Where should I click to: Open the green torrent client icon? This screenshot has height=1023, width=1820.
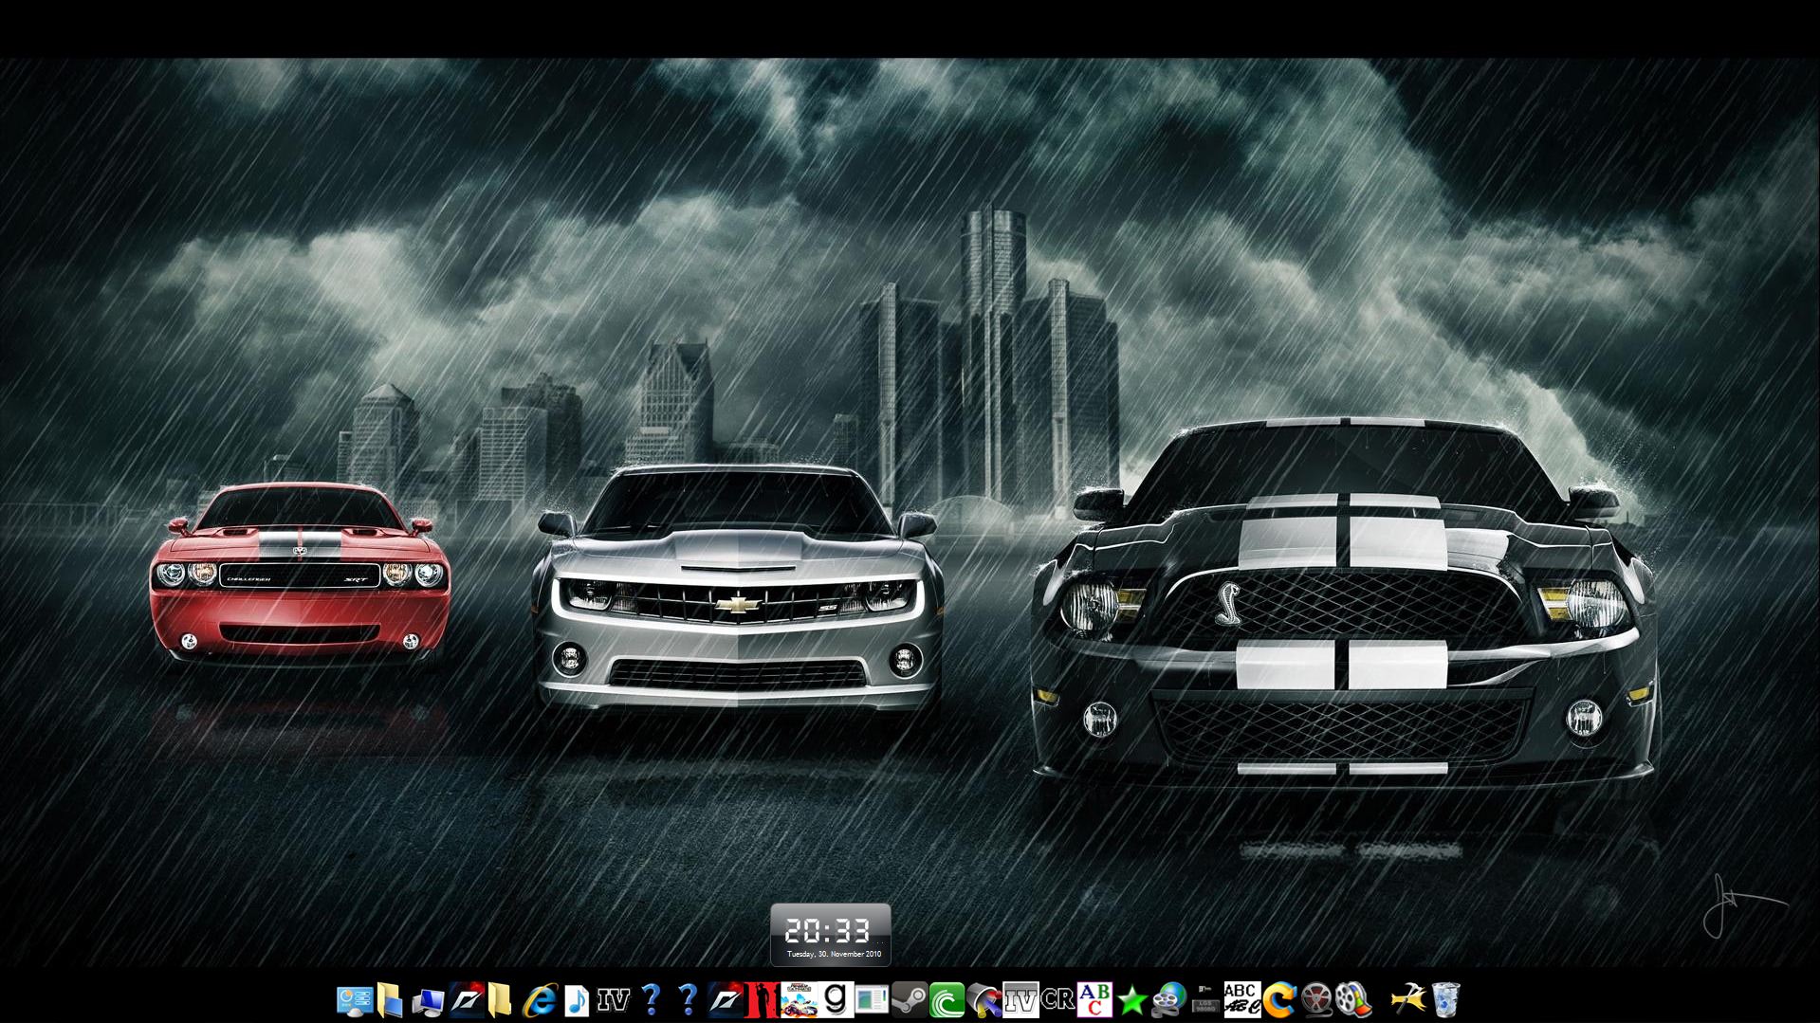click(x=947, y=1000)
